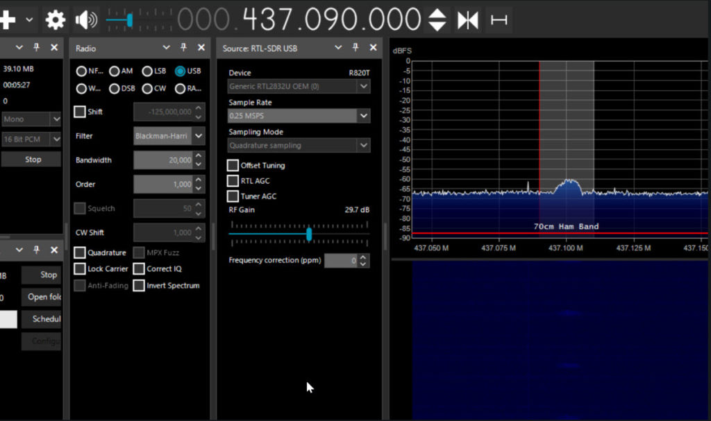Enable the Tuner AGC checkbox

pos(233,196)
